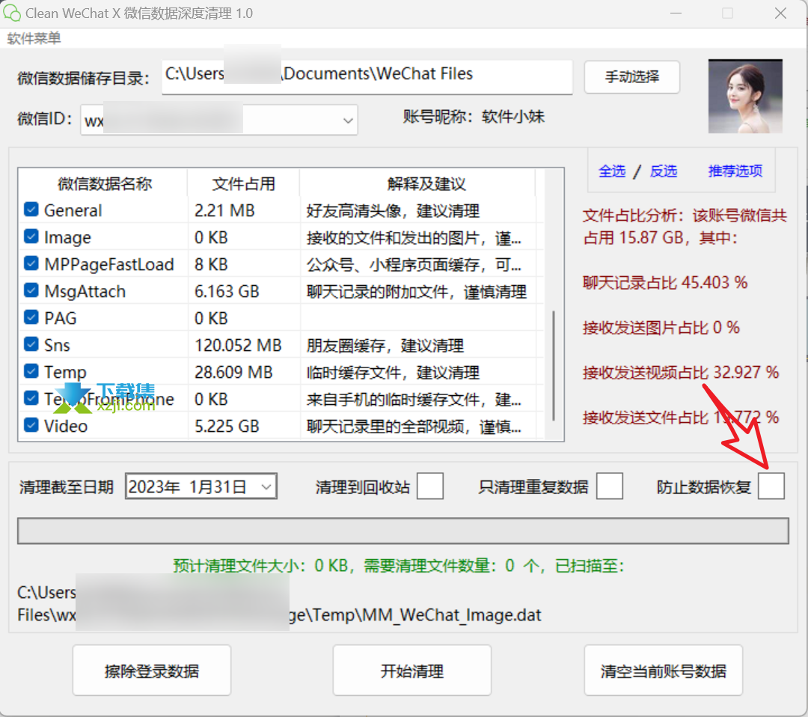This screenshot has width=808, height=717.
Task: Uncheck the Video data item
Action: (x=31, y=426)
